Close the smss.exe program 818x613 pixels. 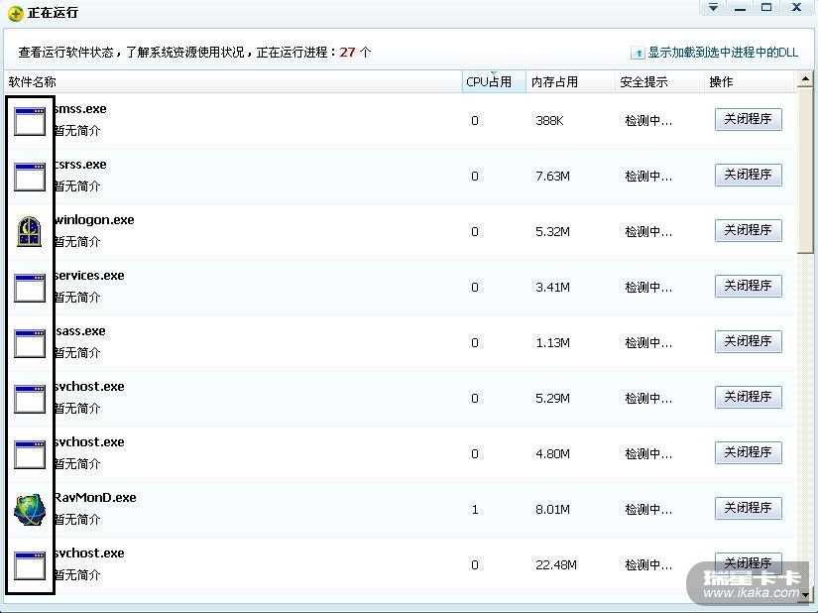pyautogui.click(x=748, y=119)
